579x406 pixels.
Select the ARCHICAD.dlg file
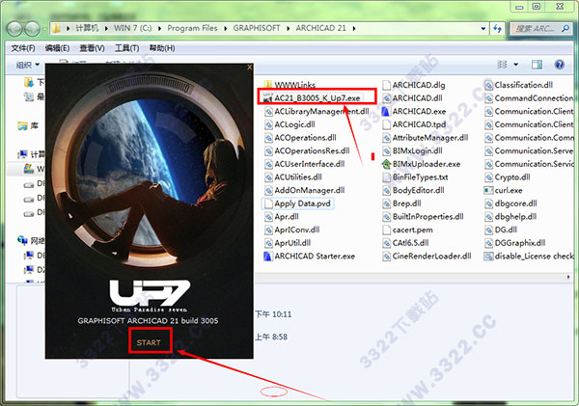point(414,85)
